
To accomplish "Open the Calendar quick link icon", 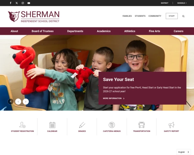I will pyautogui.click(x=52, y=125).
